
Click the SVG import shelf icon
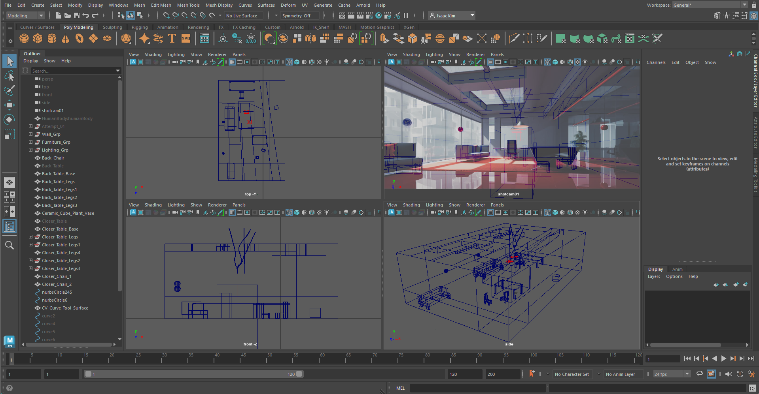pyautogui.click(x=186, y=38)
